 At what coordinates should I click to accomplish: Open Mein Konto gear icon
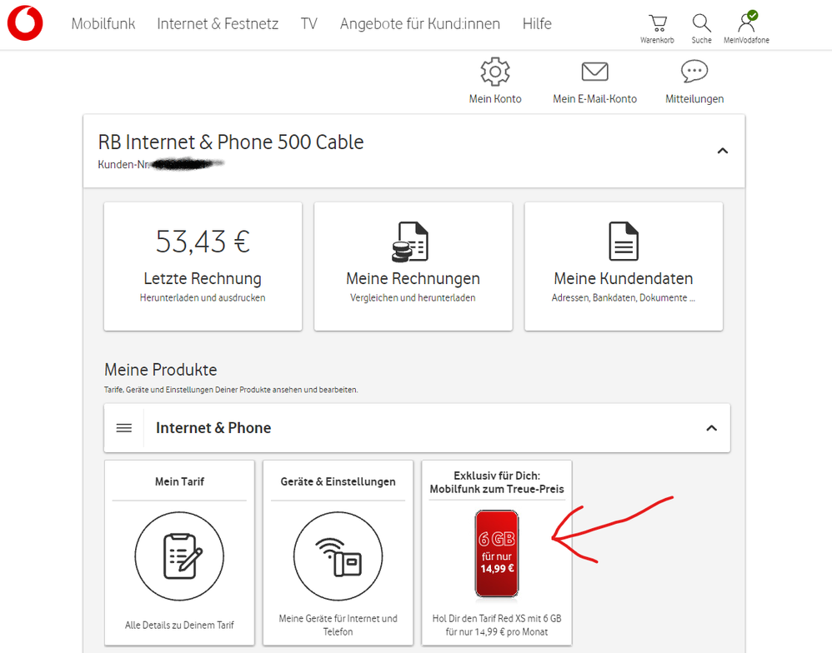click(x=495, y=72)
